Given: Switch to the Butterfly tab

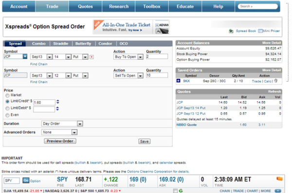Looking at the screenshot, I should click(83, 44).
